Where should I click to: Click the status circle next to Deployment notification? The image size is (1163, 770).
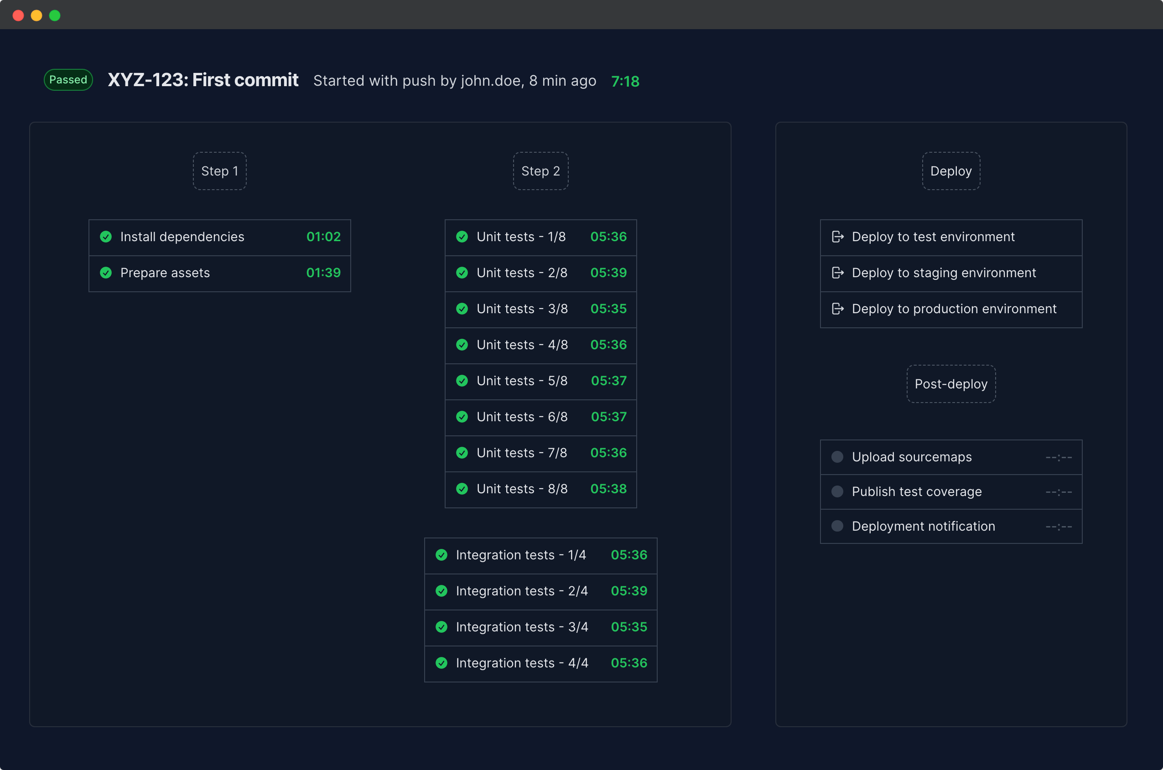(837, 526)
